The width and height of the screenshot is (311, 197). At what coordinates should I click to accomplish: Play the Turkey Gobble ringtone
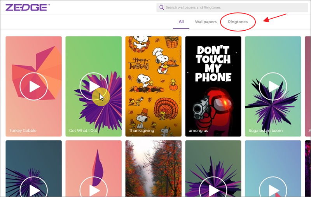tap(34, 86)
